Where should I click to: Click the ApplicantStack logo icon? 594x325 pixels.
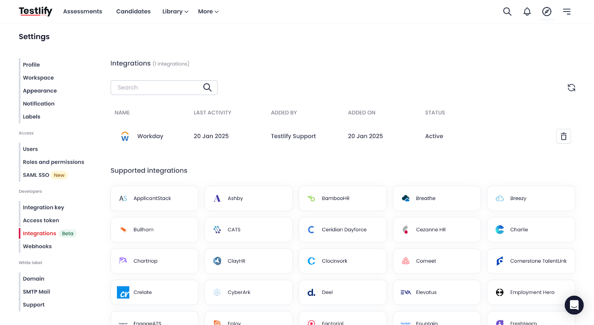(x=123, y=198)
